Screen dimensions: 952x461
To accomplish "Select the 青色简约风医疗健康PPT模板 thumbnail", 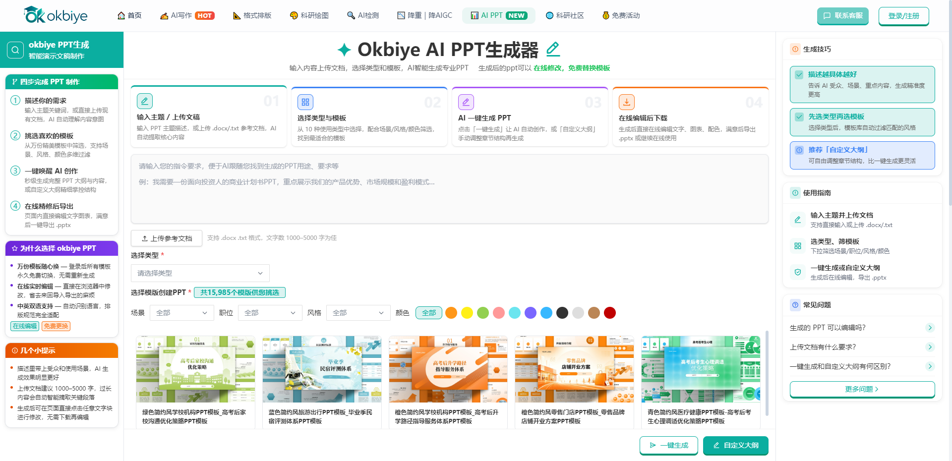I will (701, 369).
